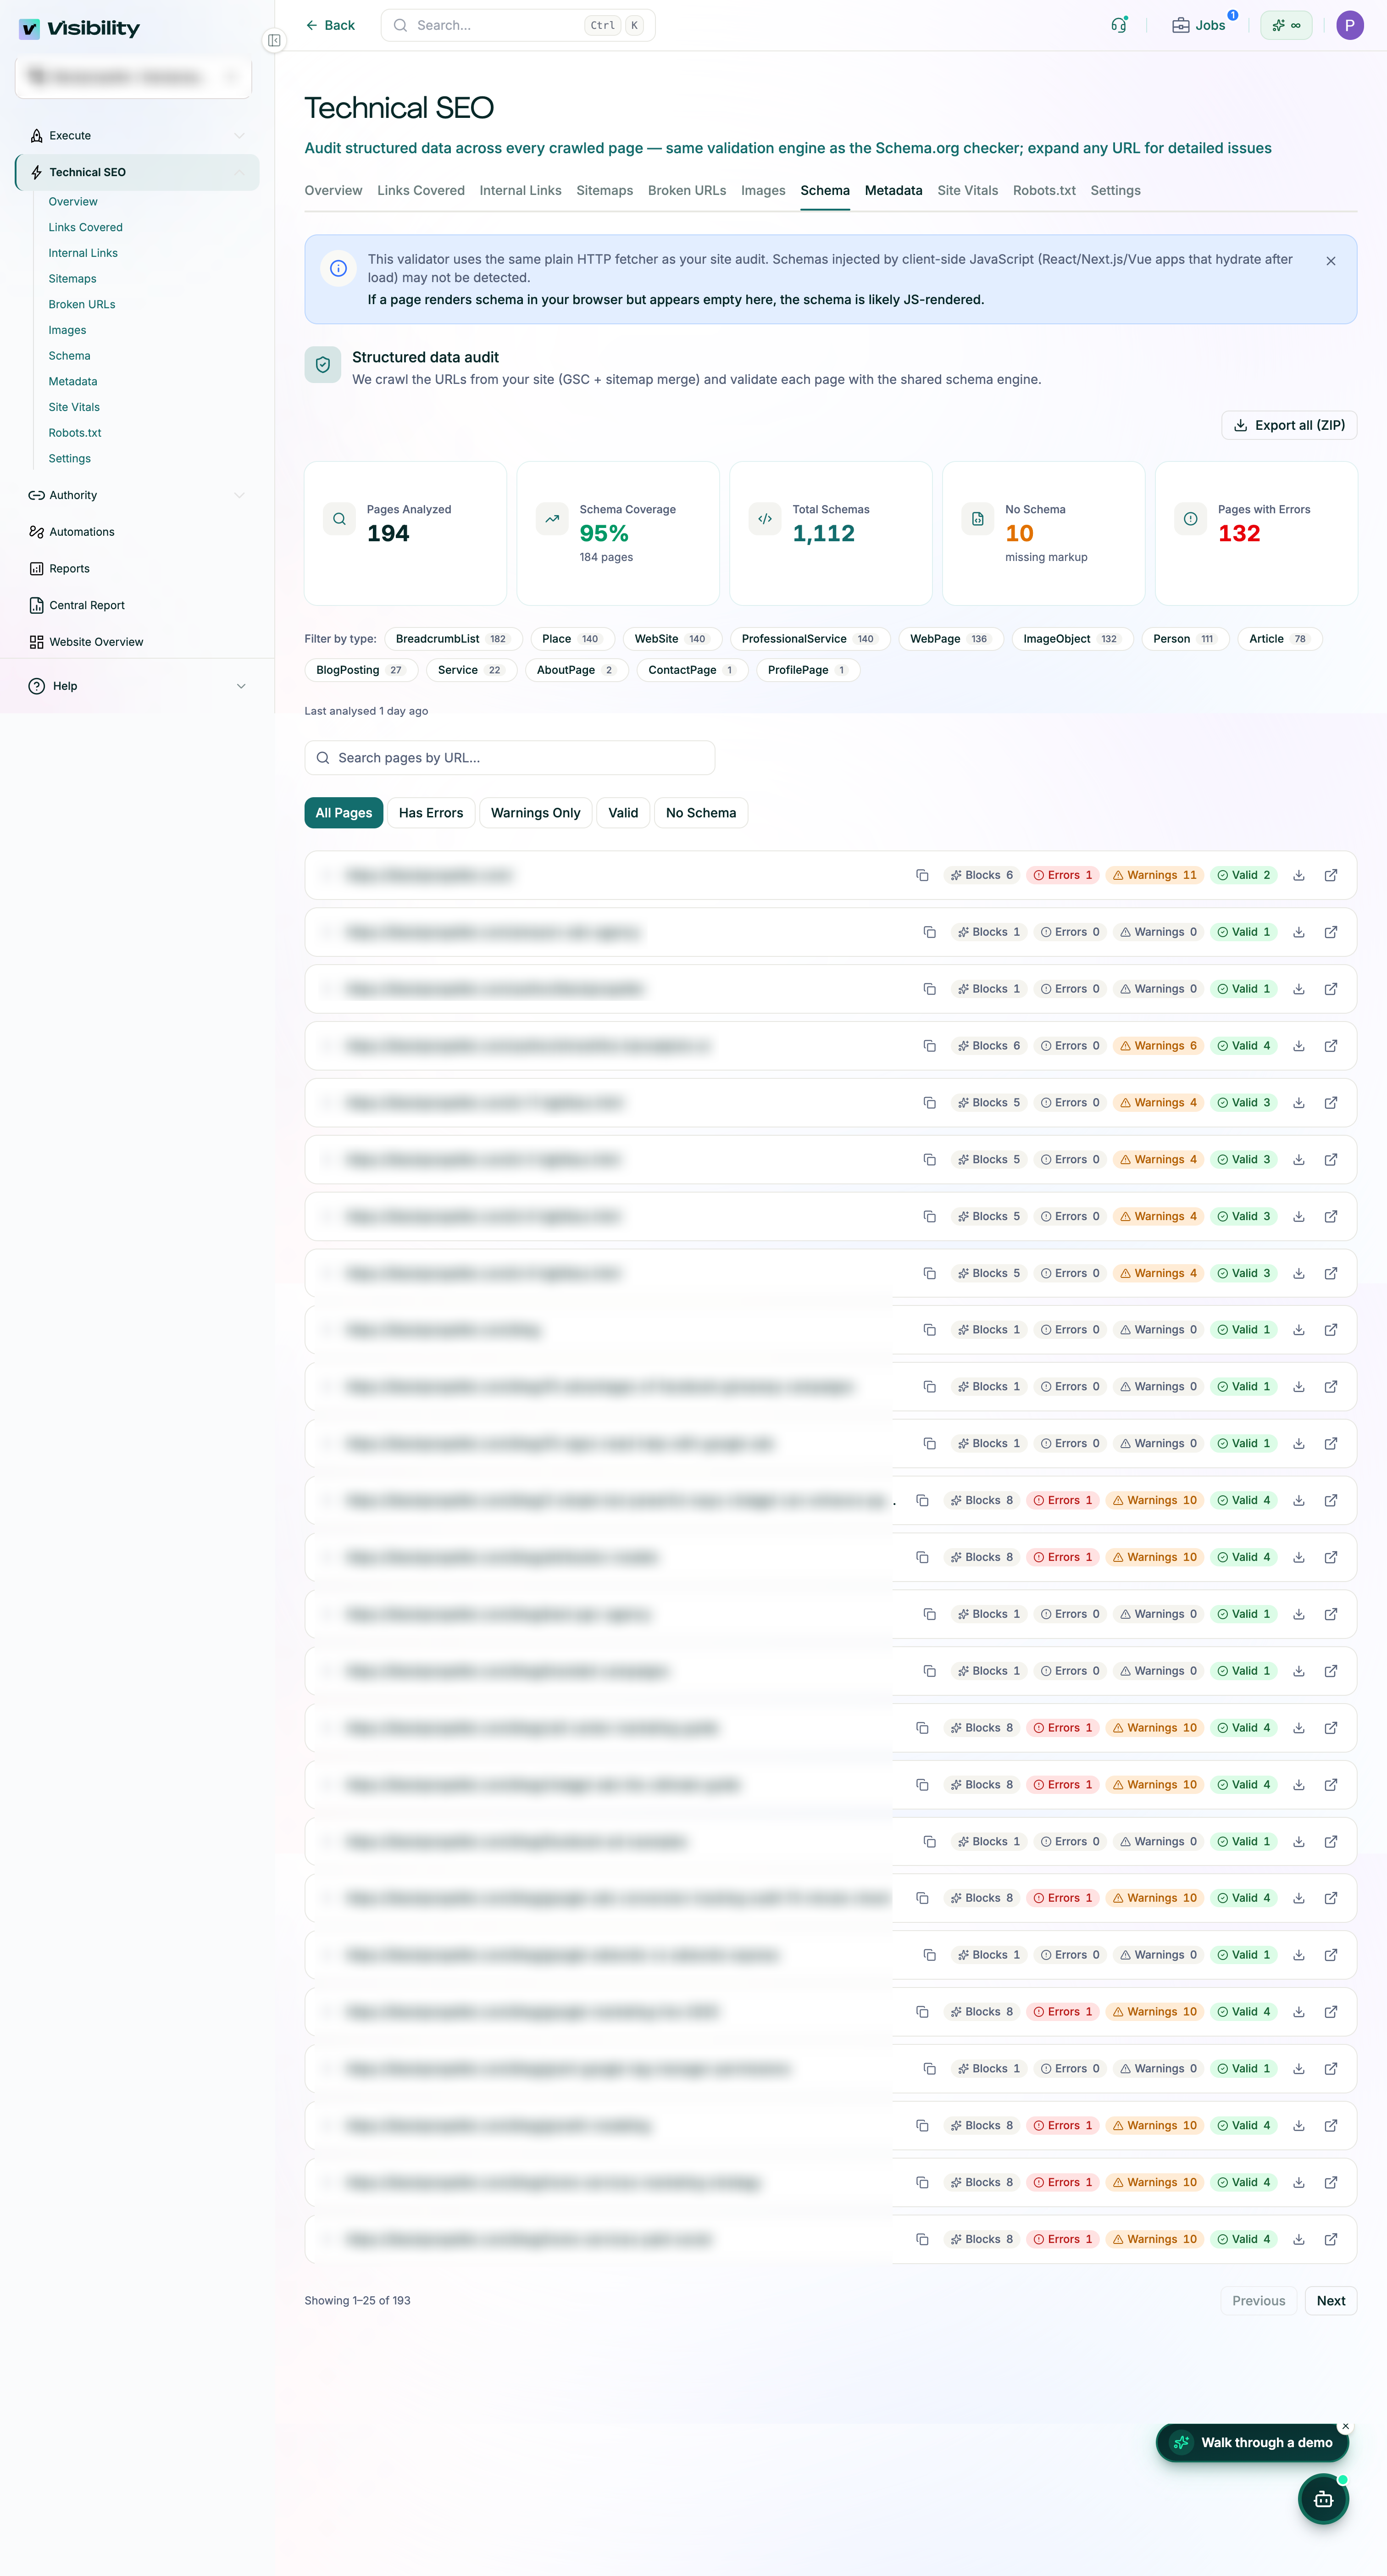Copy URL on the row with Warnings 11
The image size is (1387, 2576).
point(922,875)
